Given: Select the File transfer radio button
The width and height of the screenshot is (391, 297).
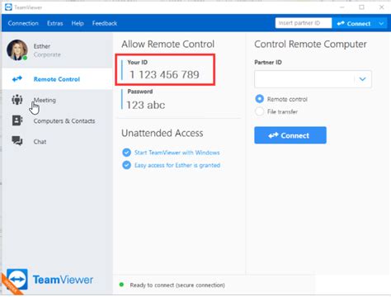Looking at the screenshot, I should click(x=259, y=111).
